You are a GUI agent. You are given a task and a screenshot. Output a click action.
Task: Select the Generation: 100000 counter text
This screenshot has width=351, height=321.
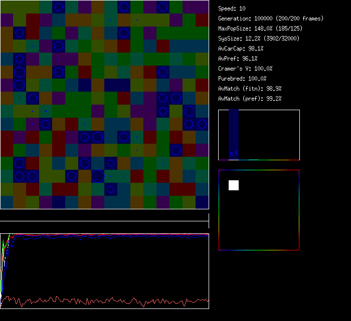tap(270, 19)
